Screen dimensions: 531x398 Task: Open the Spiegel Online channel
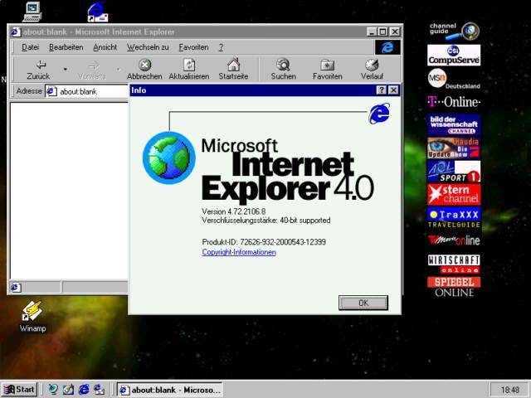[x=454, y=287]
